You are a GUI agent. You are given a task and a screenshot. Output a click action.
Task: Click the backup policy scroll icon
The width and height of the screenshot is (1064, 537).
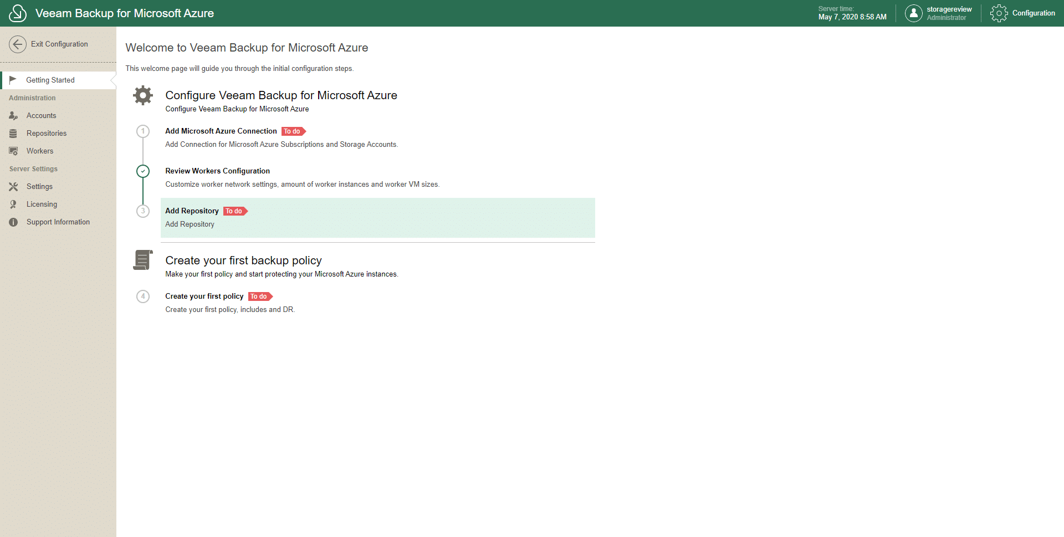point(143,260)
